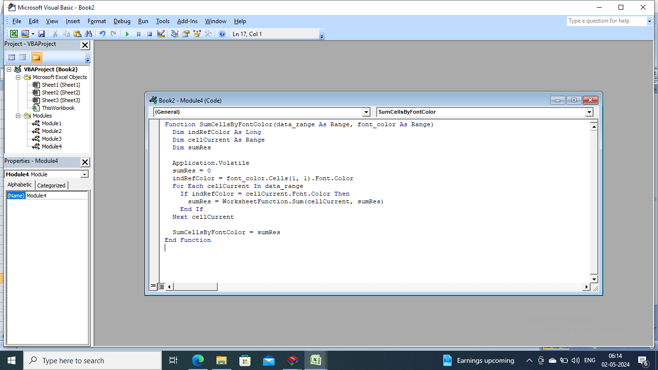Click code window horizontal scrollbar right arrow
Viewport: 658px width, 370px height.
(x=586, y=287)
